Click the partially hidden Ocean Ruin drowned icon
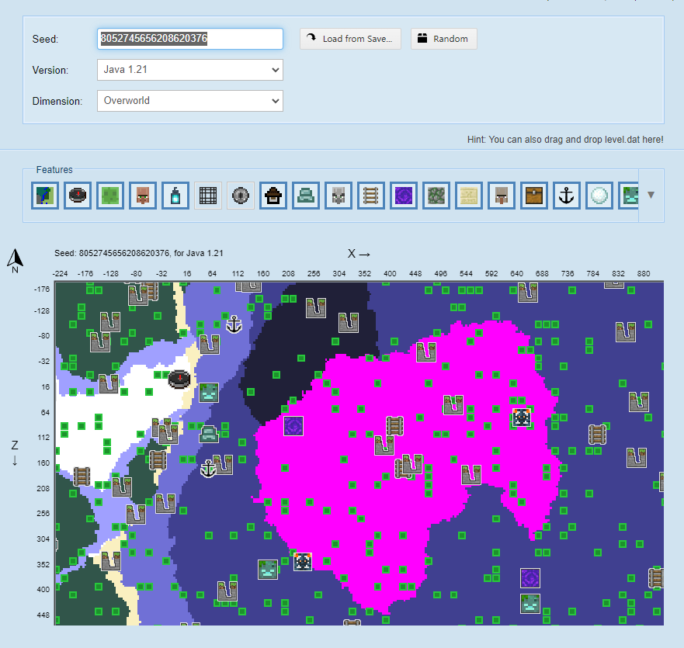Screen dimensions: 684x648 [629, 196]
